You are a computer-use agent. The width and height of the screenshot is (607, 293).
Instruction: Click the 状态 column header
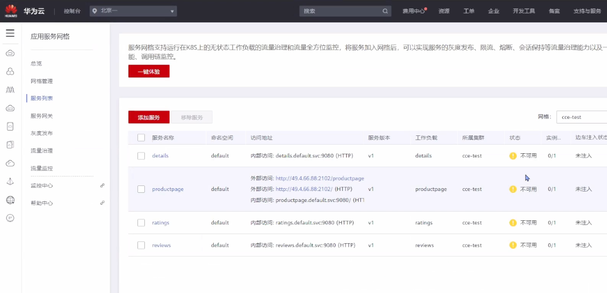pyautogui.click(x=515, y=138)
